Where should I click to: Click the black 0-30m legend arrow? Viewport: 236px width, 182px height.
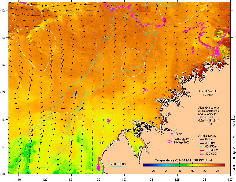pos(202,139)
